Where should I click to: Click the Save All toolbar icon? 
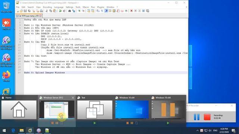[29, 11]
